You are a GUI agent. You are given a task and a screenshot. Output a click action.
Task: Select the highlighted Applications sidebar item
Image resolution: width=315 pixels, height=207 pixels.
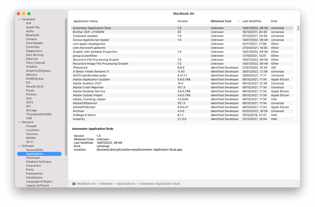(39, 154)
